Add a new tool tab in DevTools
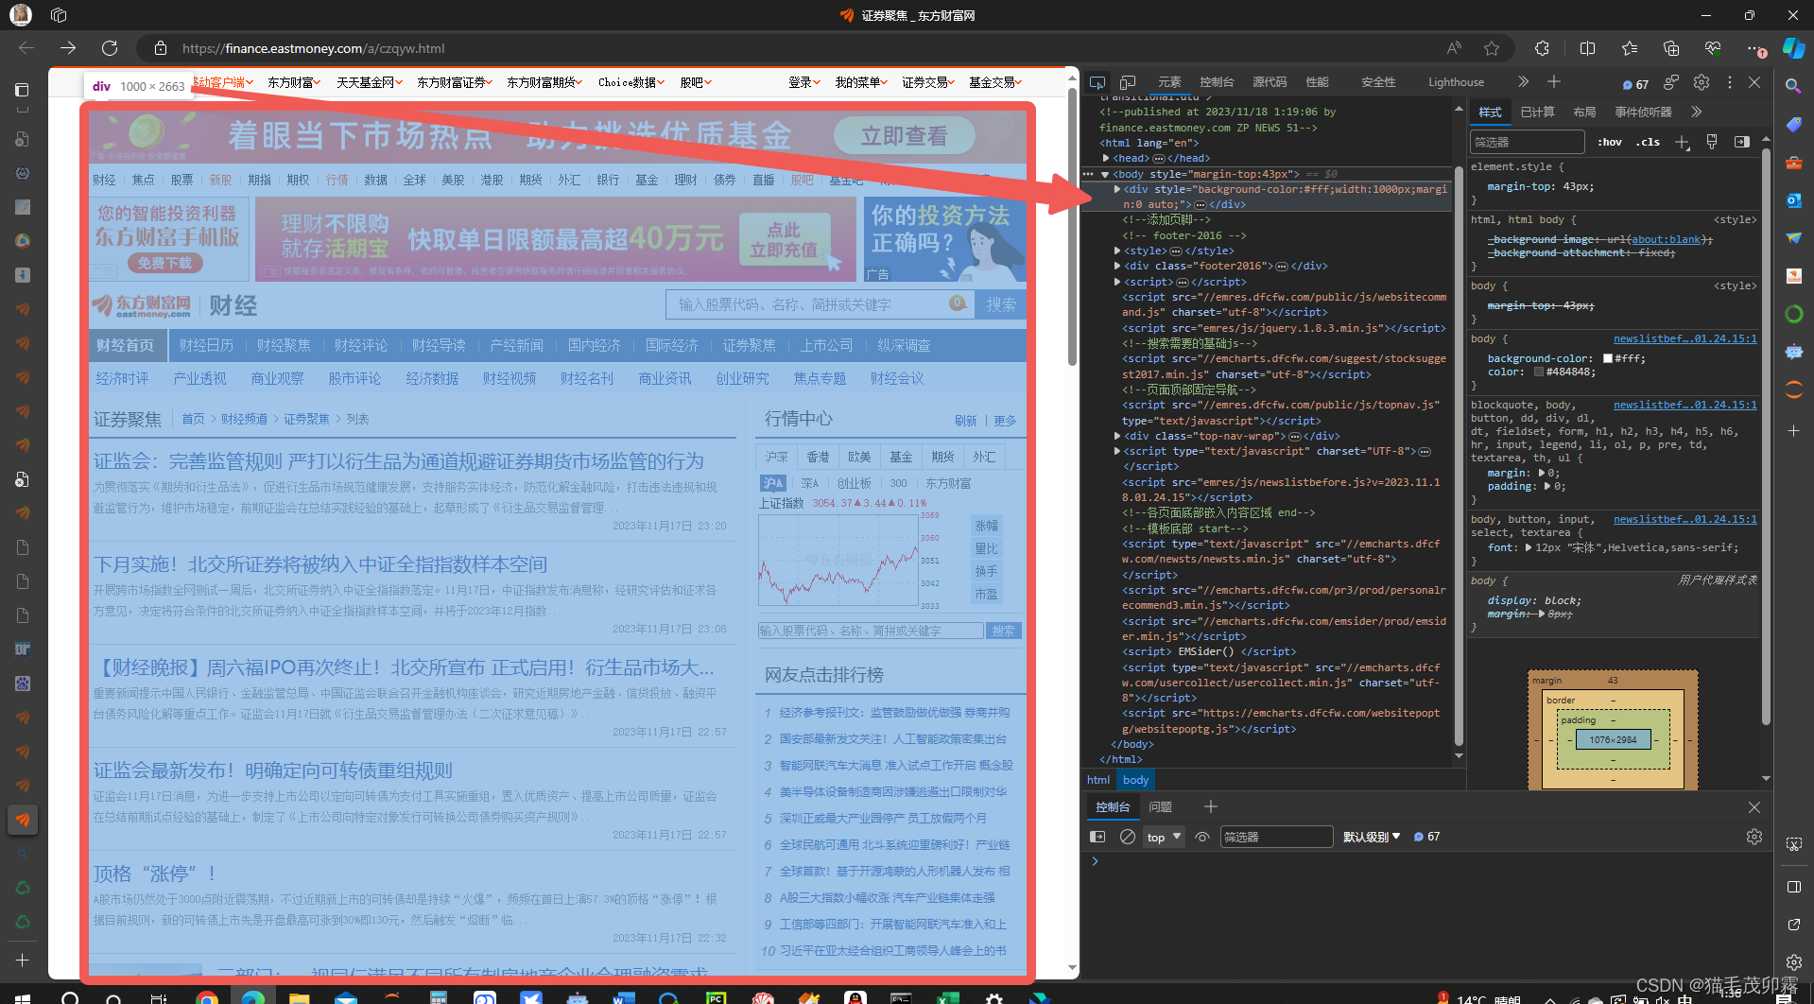The image size is (1814, 1004). [1554, 82]
